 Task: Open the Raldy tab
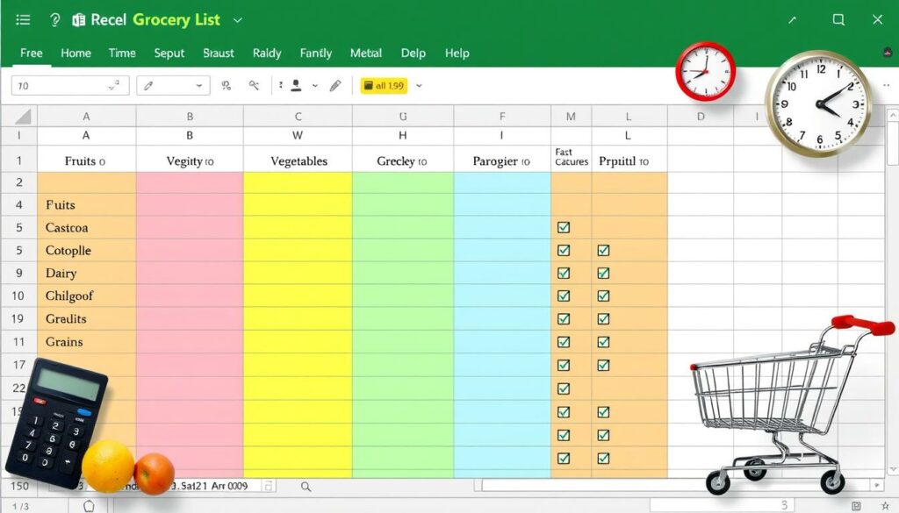pyautogui.click(x=267, y=53)
